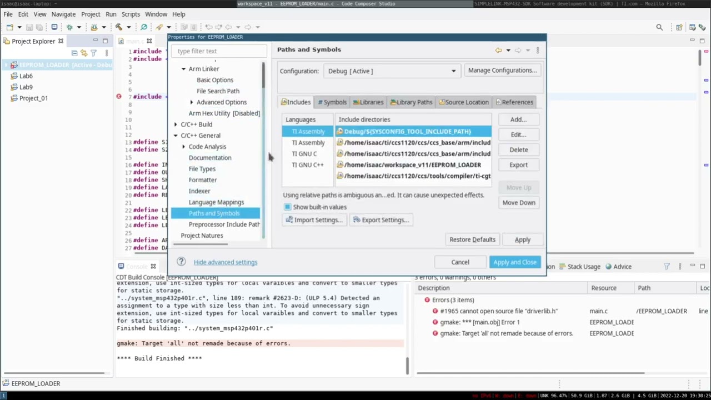Click the Add... include button
The width and height of the screenshot is (711, 400).
point(518,119)
